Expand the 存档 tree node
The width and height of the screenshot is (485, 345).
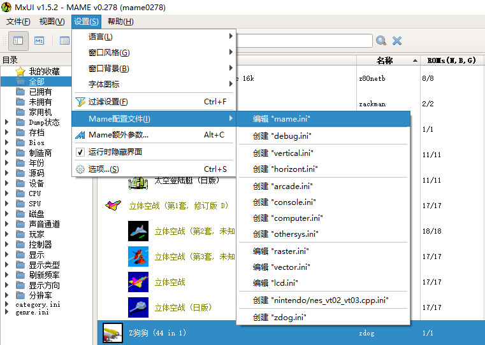[7, 132]
